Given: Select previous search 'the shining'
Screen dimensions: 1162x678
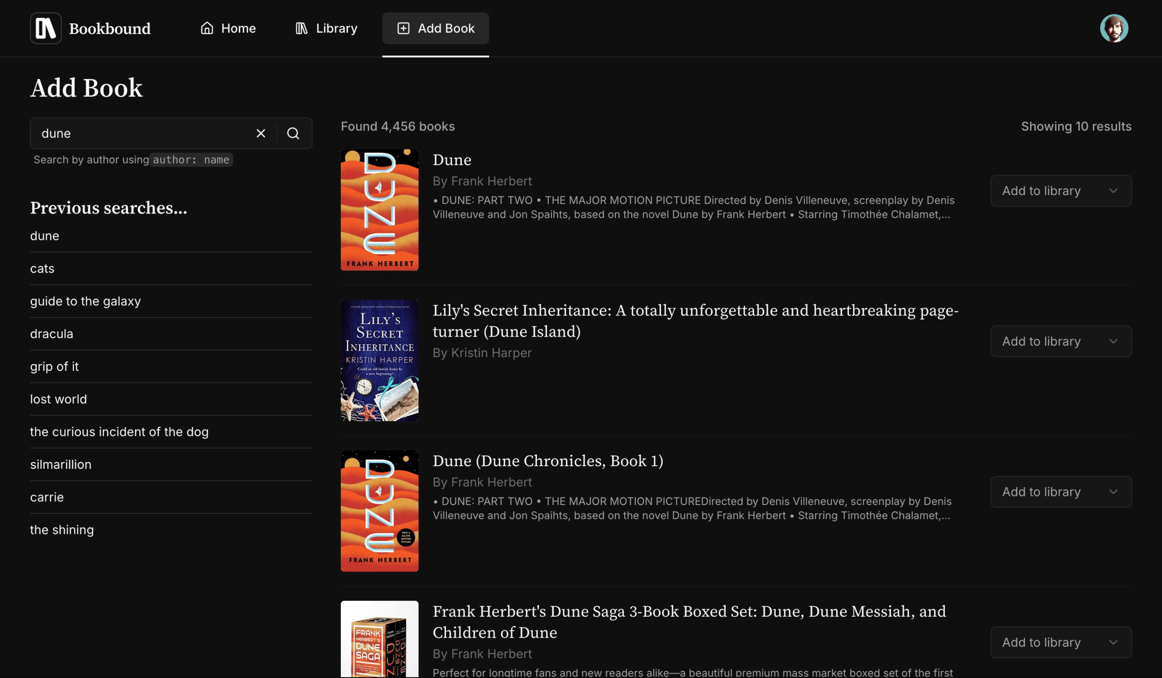Looking at the screenshot, I should pos(171,530).
